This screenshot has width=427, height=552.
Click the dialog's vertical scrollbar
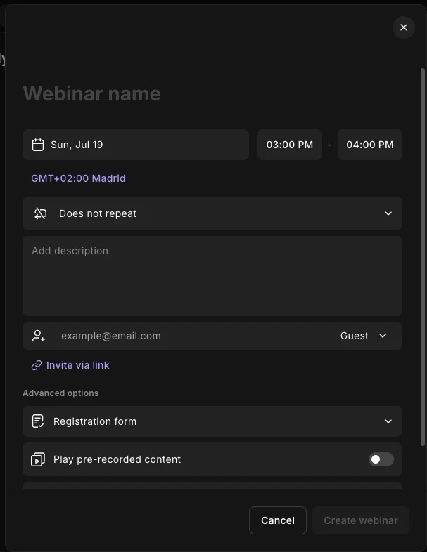422,257
